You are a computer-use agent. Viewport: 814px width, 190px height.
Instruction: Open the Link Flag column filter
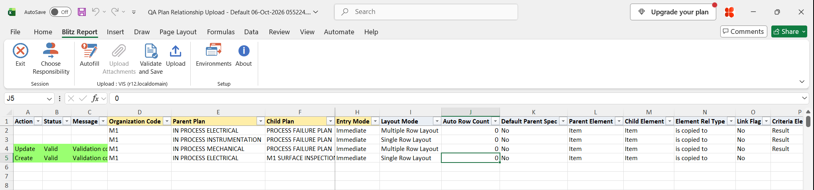click(766, 121)
